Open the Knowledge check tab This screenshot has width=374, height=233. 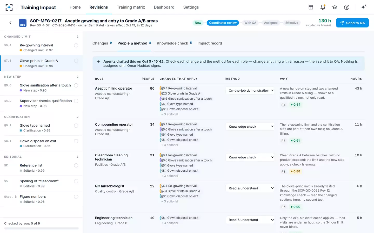click(x=174, y=43)
